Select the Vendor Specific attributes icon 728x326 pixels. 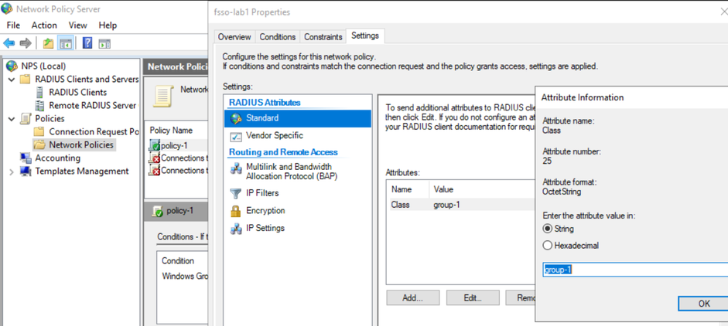click(x=237, y=136)
